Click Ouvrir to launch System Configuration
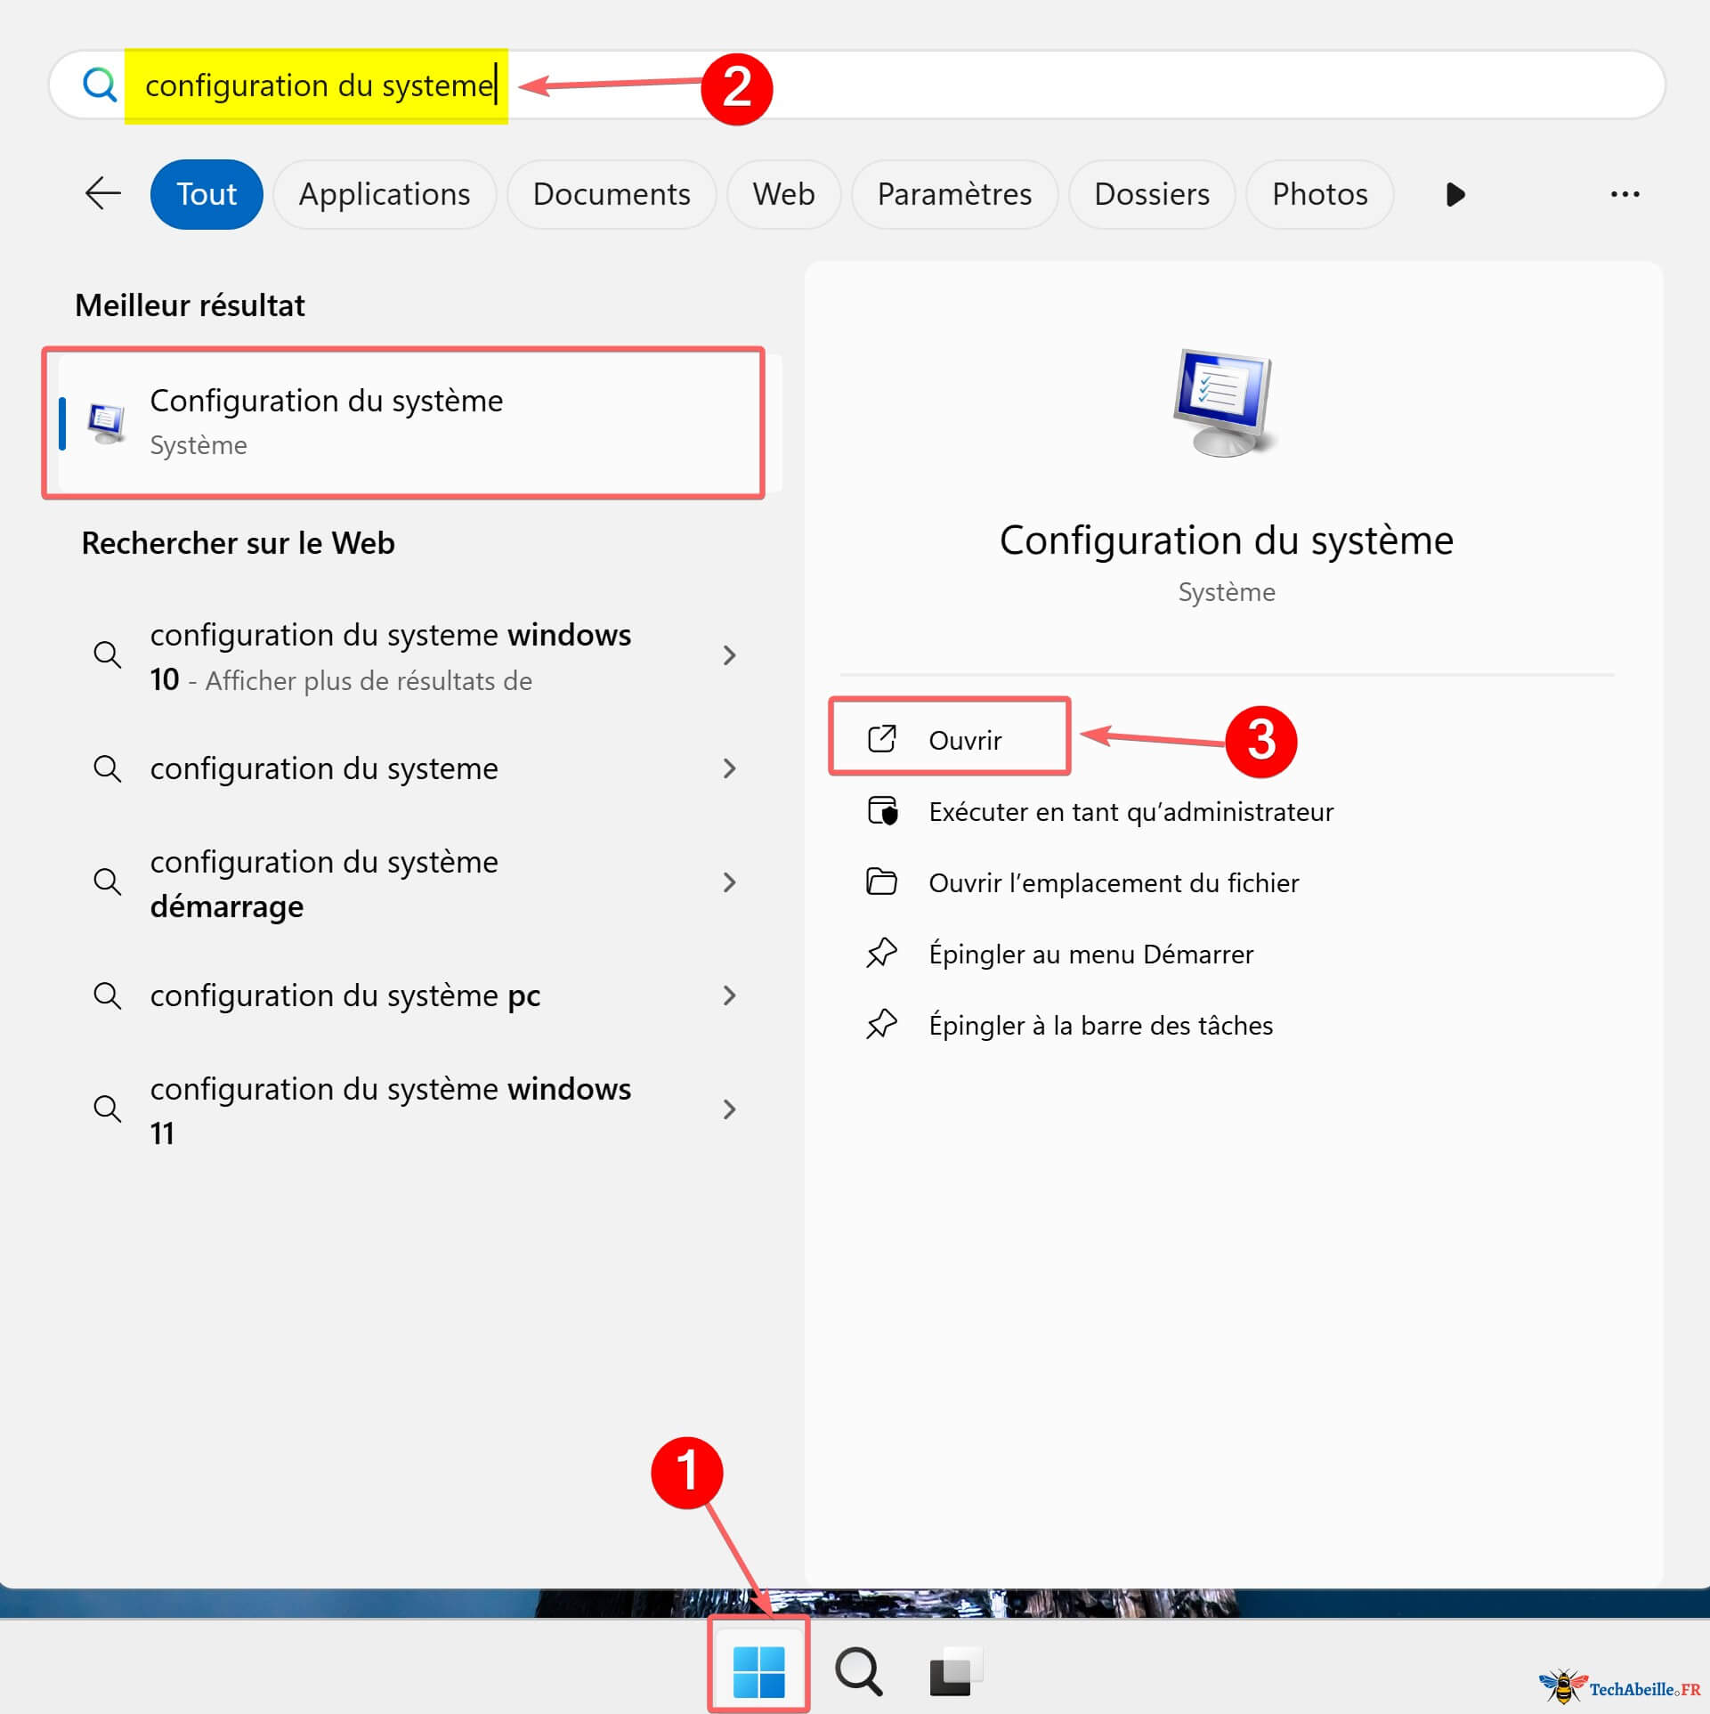 (965, 739)
